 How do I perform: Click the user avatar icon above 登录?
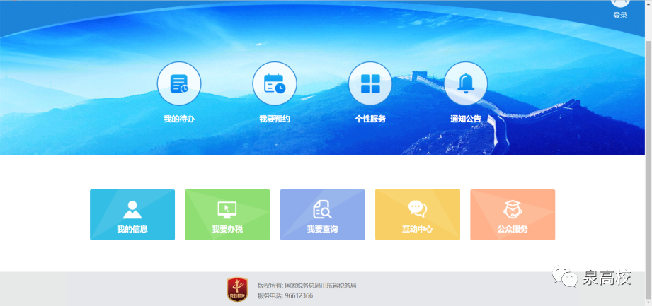619,3
